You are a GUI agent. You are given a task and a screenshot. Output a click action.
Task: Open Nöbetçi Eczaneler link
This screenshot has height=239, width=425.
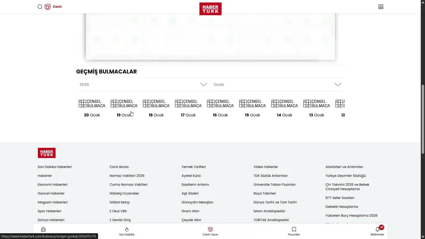(x=124, y=194)
